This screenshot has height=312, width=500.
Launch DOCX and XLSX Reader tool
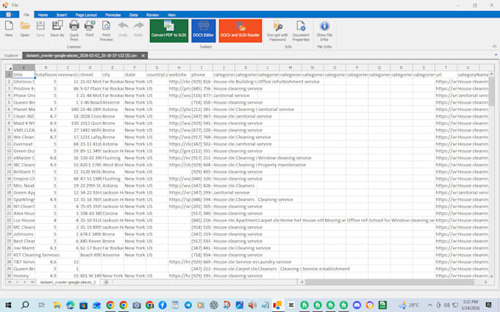coord(240,31)
